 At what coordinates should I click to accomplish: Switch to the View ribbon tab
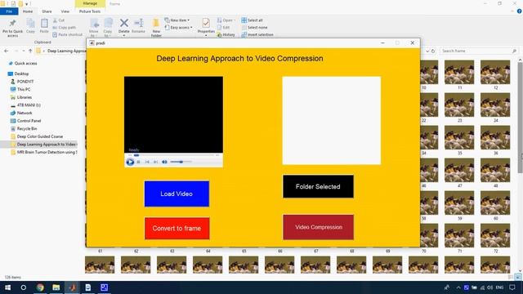tap(65, 11)
